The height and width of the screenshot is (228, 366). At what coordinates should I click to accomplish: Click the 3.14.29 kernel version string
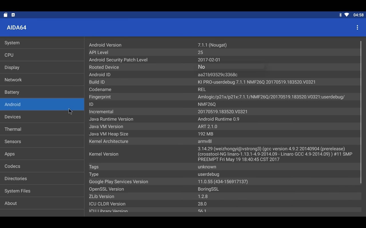pos(275,154)
